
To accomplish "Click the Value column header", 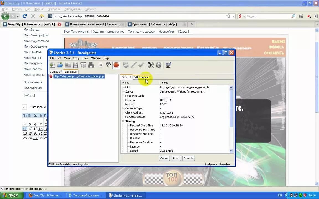I will pyautogui.click(x=194, y=83).
